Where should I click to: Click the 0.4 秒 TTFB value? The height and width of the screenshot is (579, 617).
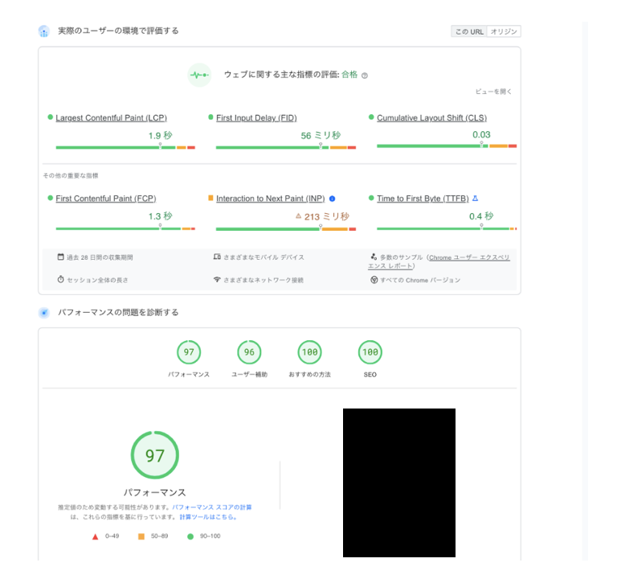pos(481,216)
